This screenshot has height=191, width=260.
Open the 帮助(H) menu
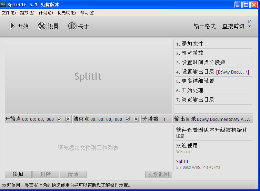click(x=87, y=13)
